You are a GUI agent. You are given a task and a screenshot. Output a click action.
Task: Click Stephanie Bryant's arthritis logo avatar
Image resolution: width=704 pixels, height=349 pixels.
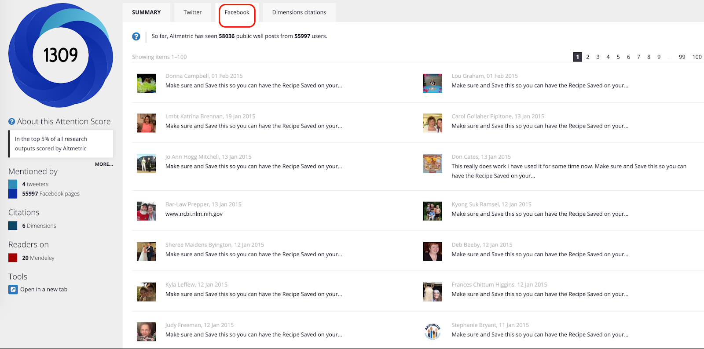pyautogui.click(x=433, y=332)
